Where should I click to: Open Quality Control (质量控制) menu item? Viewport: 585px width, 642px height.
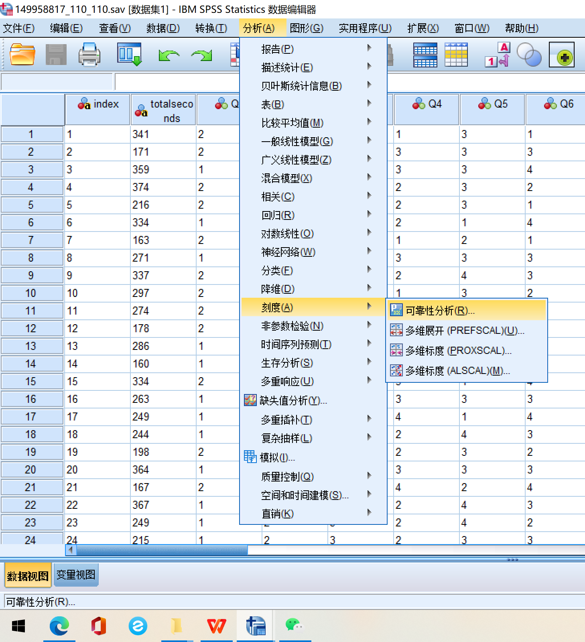313,477
